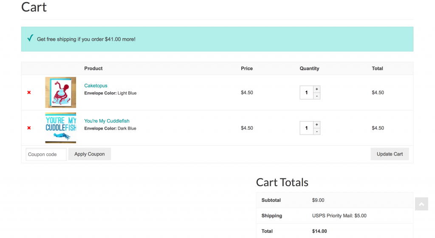Click the Shipping label in Cart Totals
This screenshot has height=238, width=435.
[x=271, y=215]
